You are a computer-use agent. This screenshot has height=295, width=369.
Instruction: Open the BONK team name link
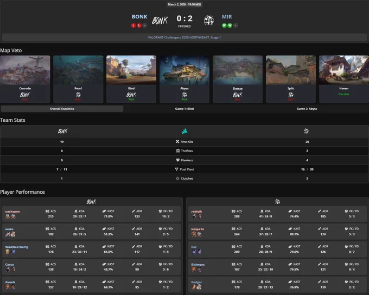(x=139, y=17)
